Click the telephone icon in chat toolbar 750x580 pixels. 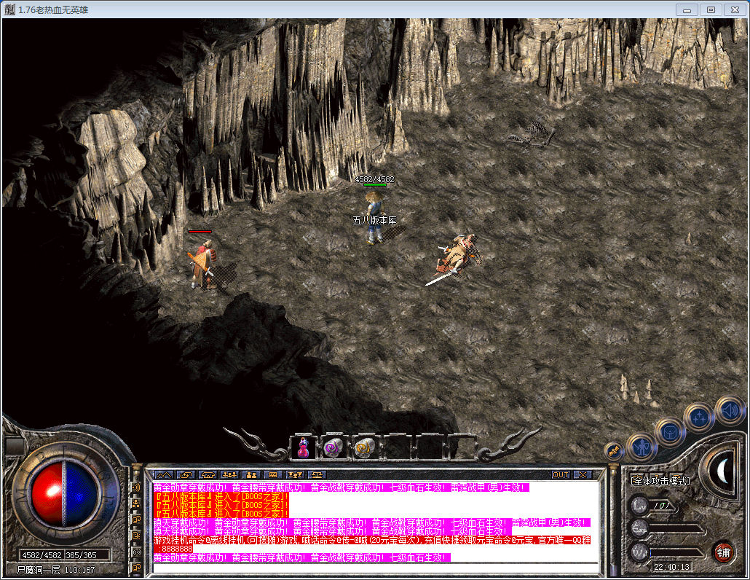tap(208, 475)
